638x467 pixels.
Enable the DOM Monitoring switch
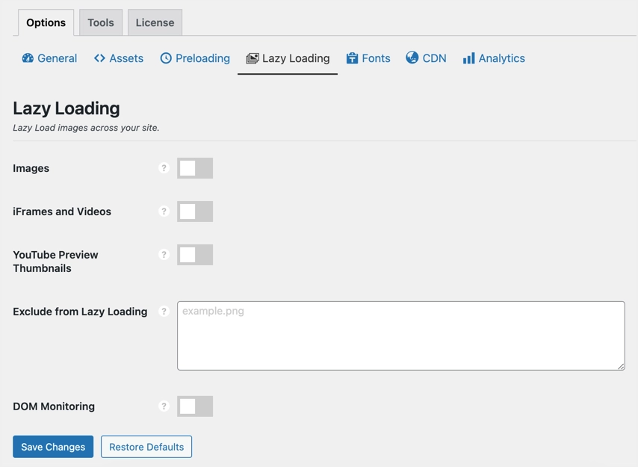[195, 406]
